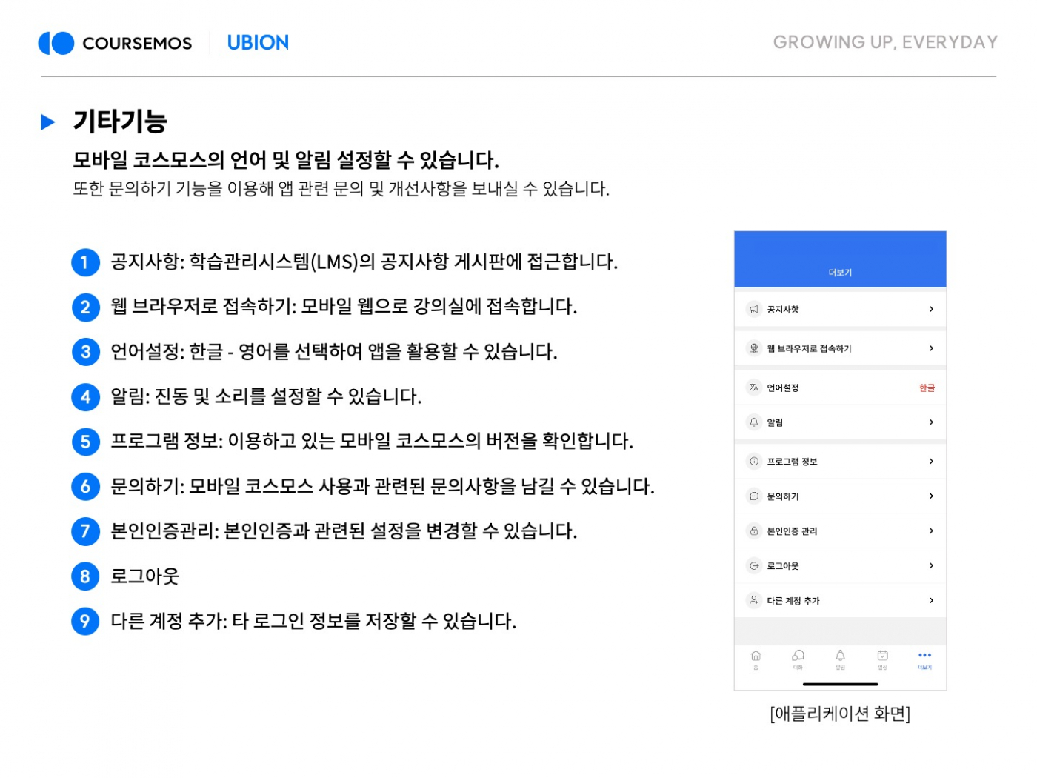This screenshot has width=1037, height=778.
Task: Change language via the red 한글 value
Action: click(927, 388)
